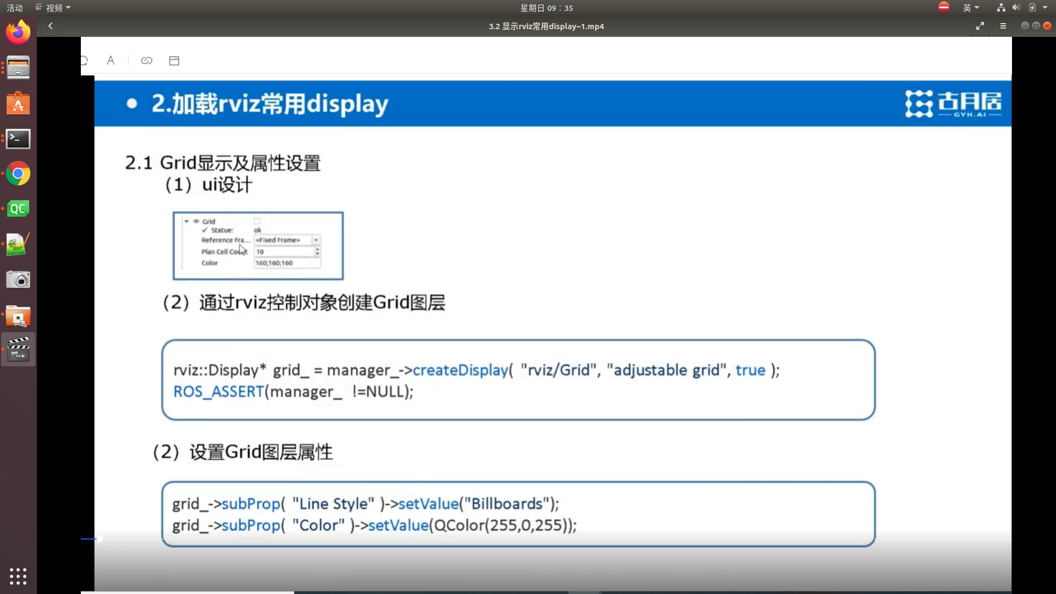
Task: Click ROS_ASSERT in the code
Action: point(218,392)
